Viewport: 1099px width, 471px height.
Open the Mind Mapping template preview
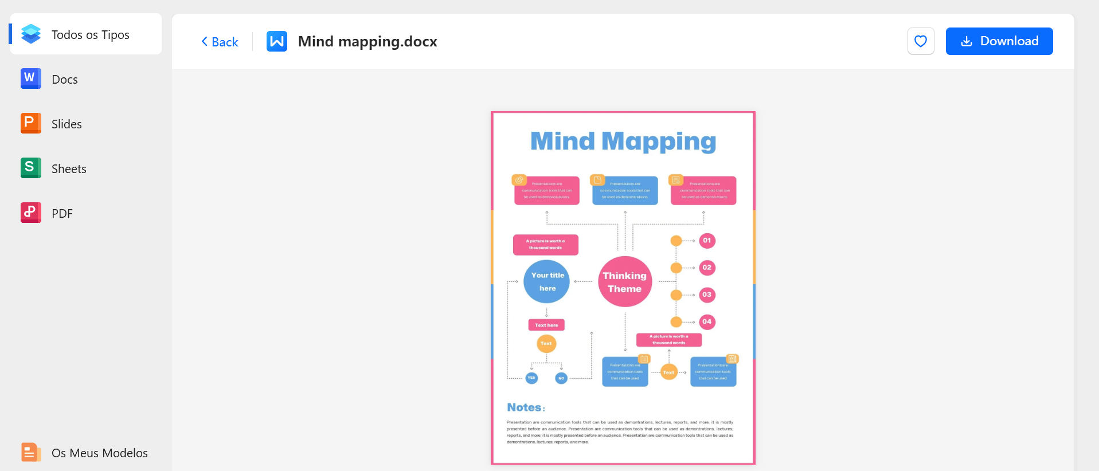(623, 288)
